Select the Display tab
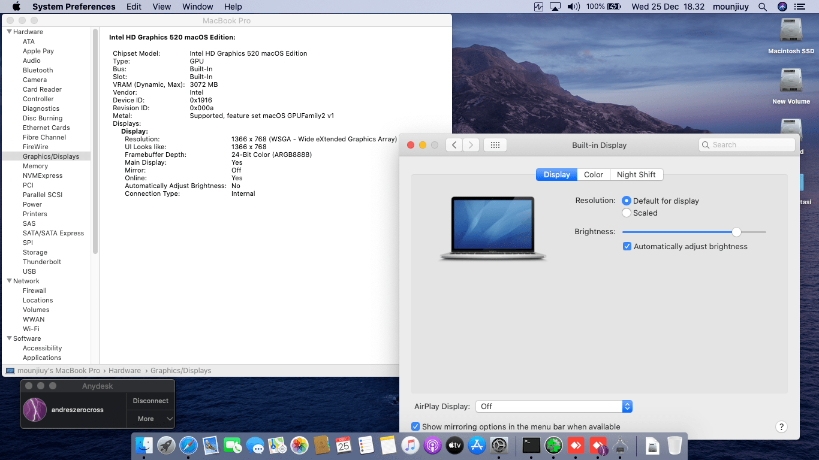 coord(556,174)
